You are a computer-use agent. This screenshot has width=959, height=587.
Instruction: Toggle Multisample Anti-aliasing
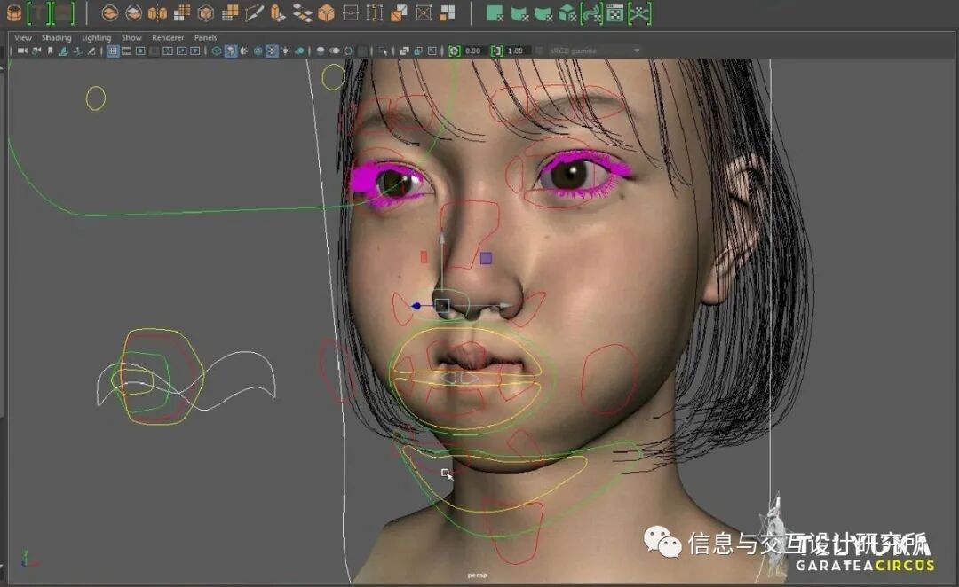point(347,51)
